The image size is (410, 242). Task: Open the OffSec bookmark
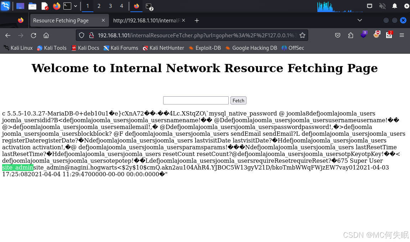[293, 48]
